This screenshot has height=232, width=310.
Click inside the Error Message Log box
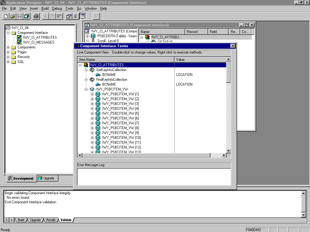click(154, 177)
